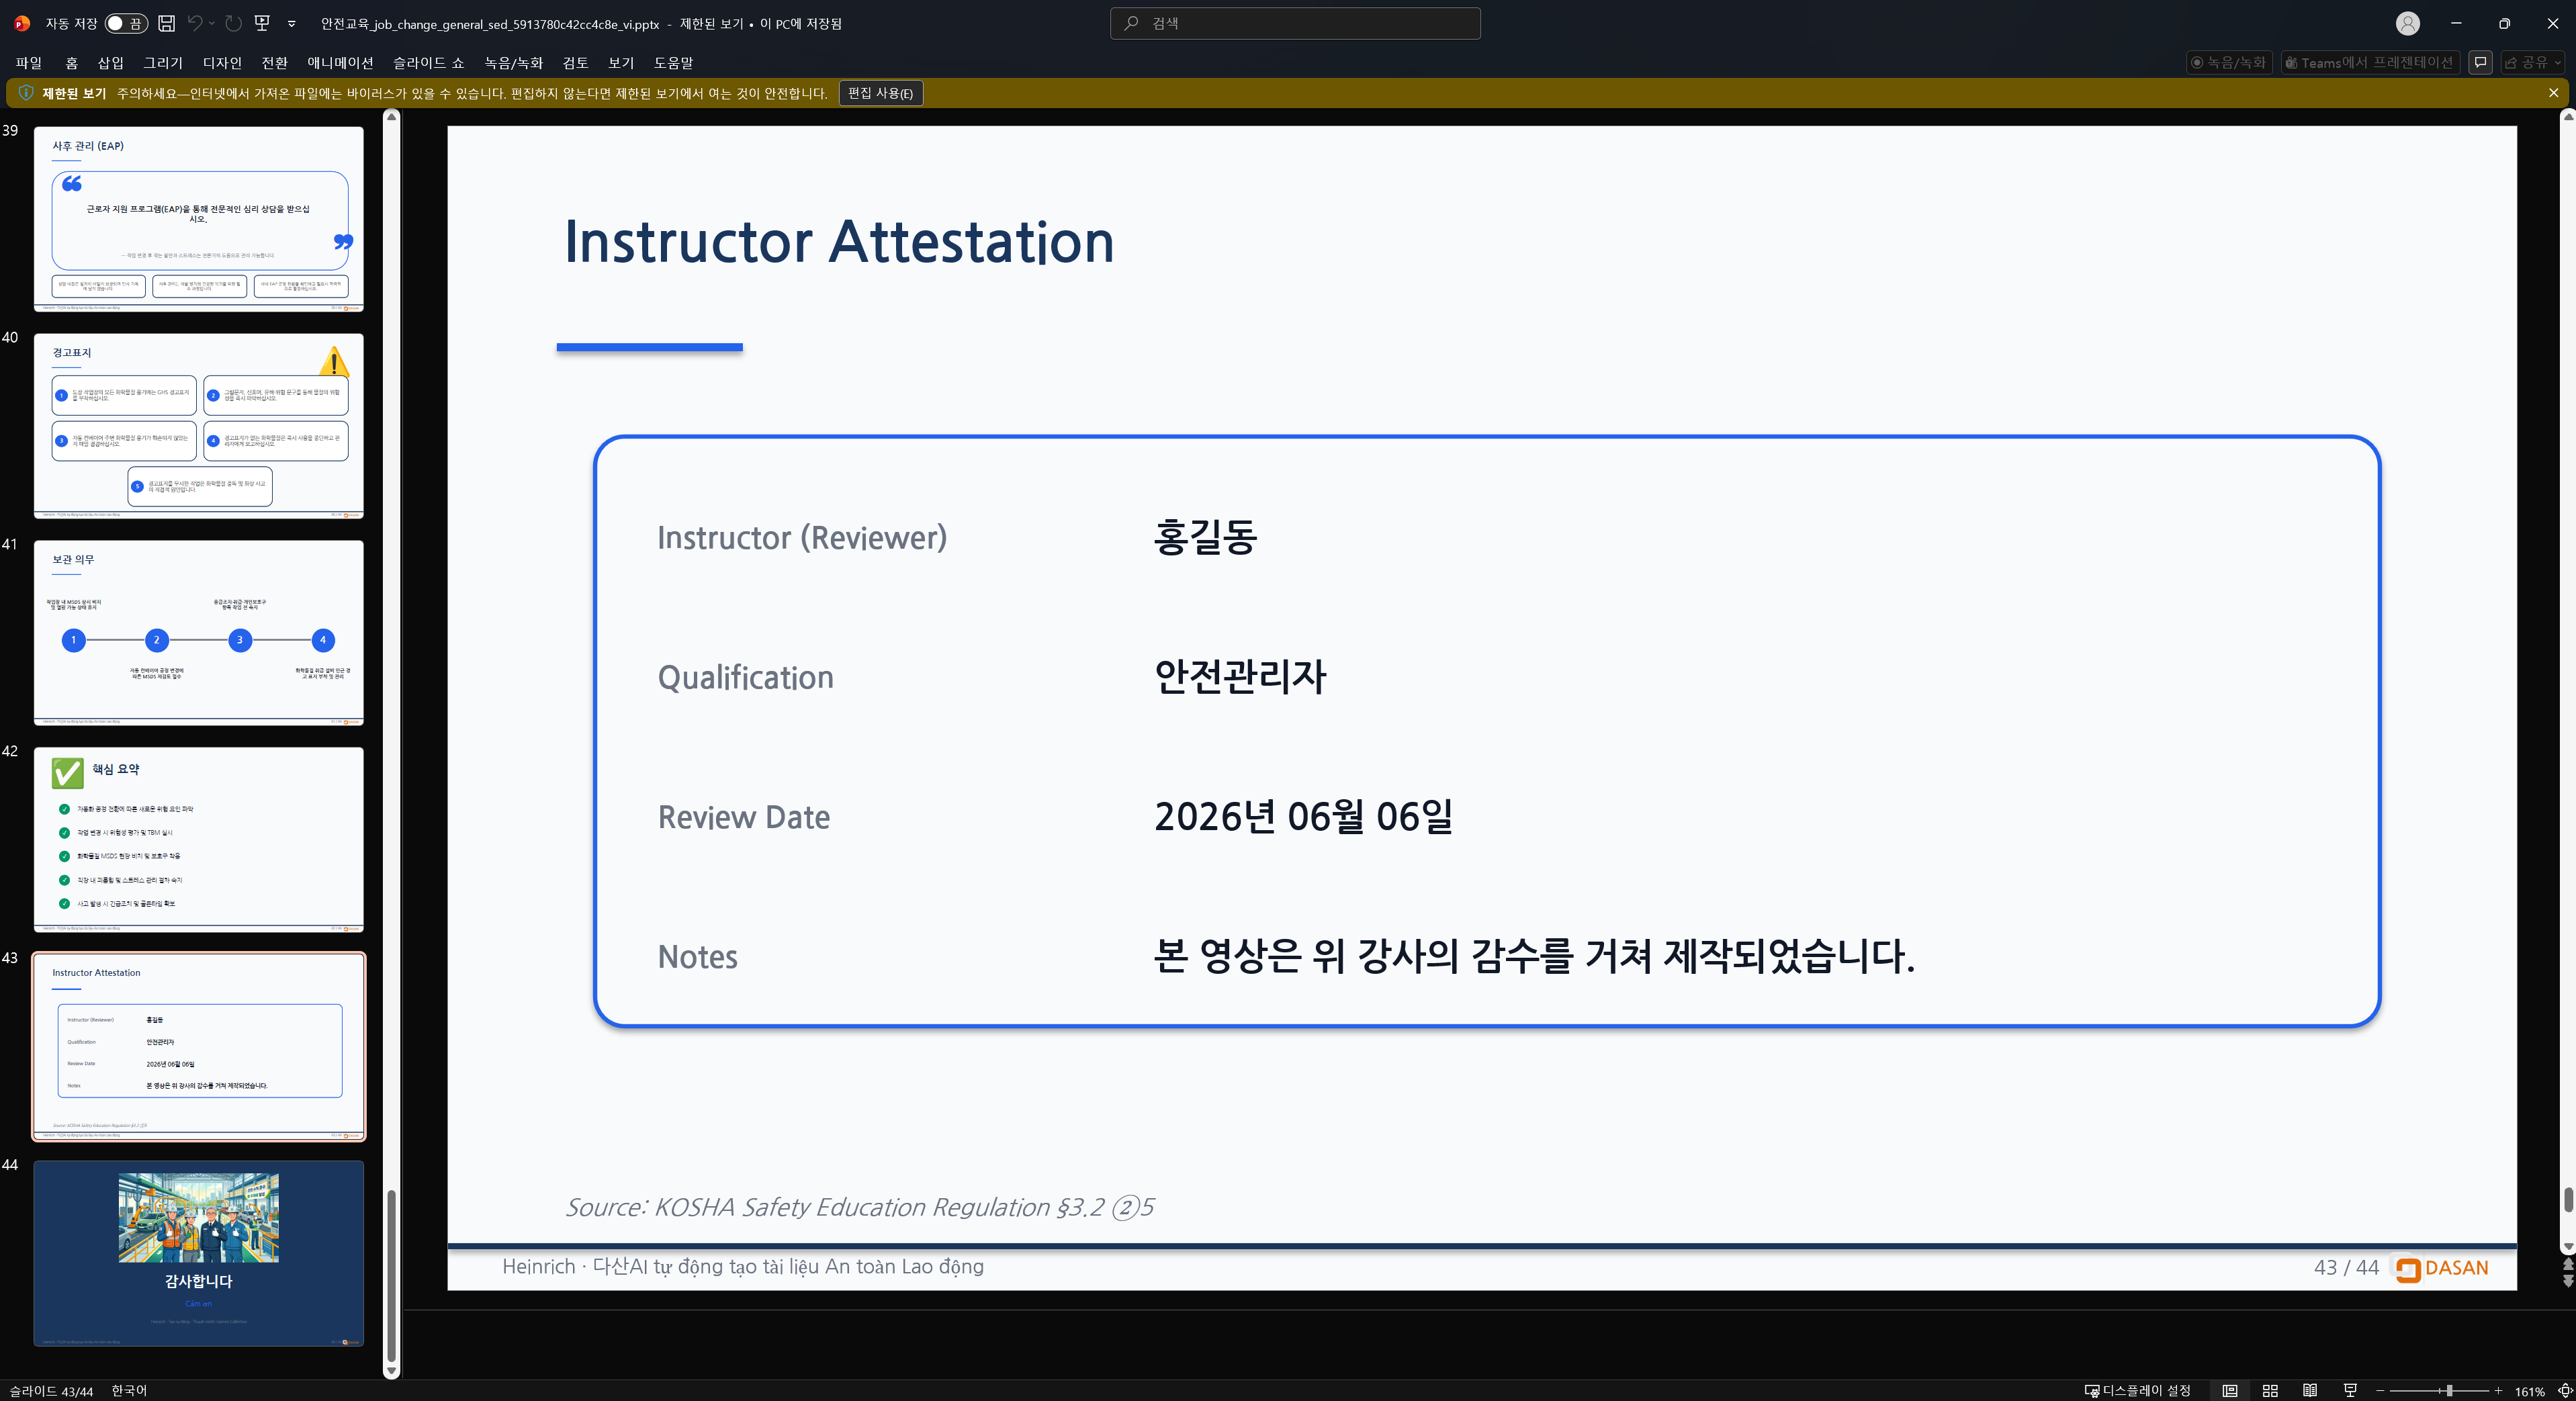Open the 삽입 ribbon tab

(x=110, y=62)
